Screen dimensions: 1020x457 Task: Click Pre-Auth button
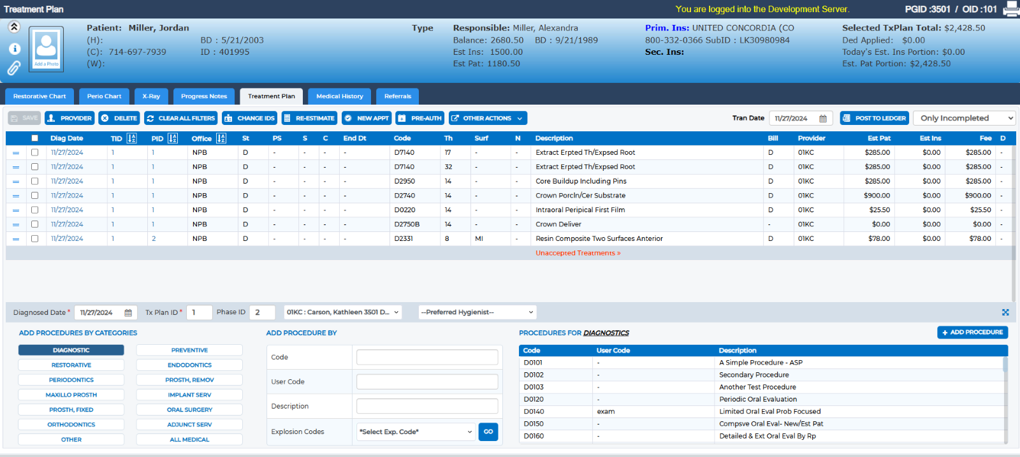click(419, 118)
